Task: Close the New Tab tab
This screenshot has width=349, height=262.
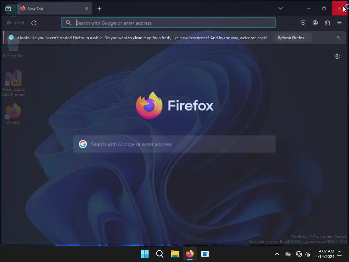Action: (x=87, y=9)
